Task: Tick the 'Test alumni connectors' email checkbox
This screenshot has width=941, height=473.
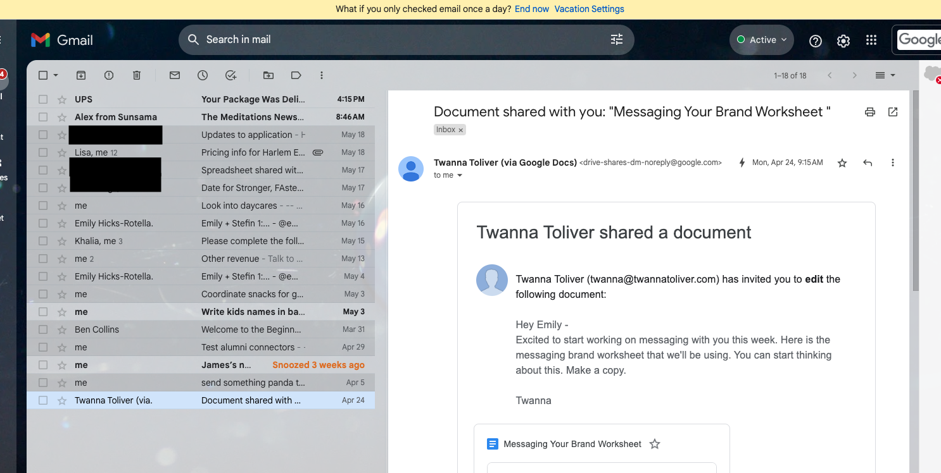Action: tap(43, 347)
